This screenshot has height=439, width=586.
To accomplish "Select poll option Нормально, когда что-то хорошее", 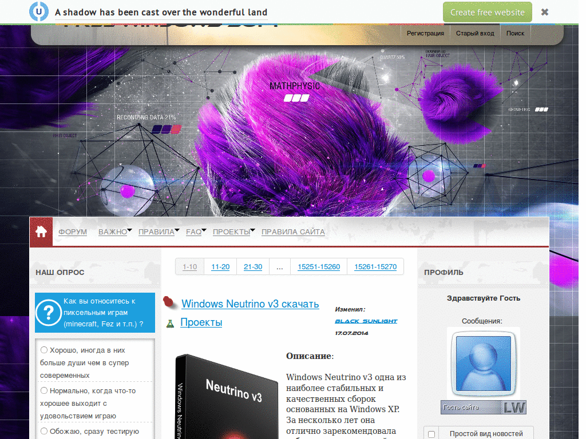I will (44, 390).
